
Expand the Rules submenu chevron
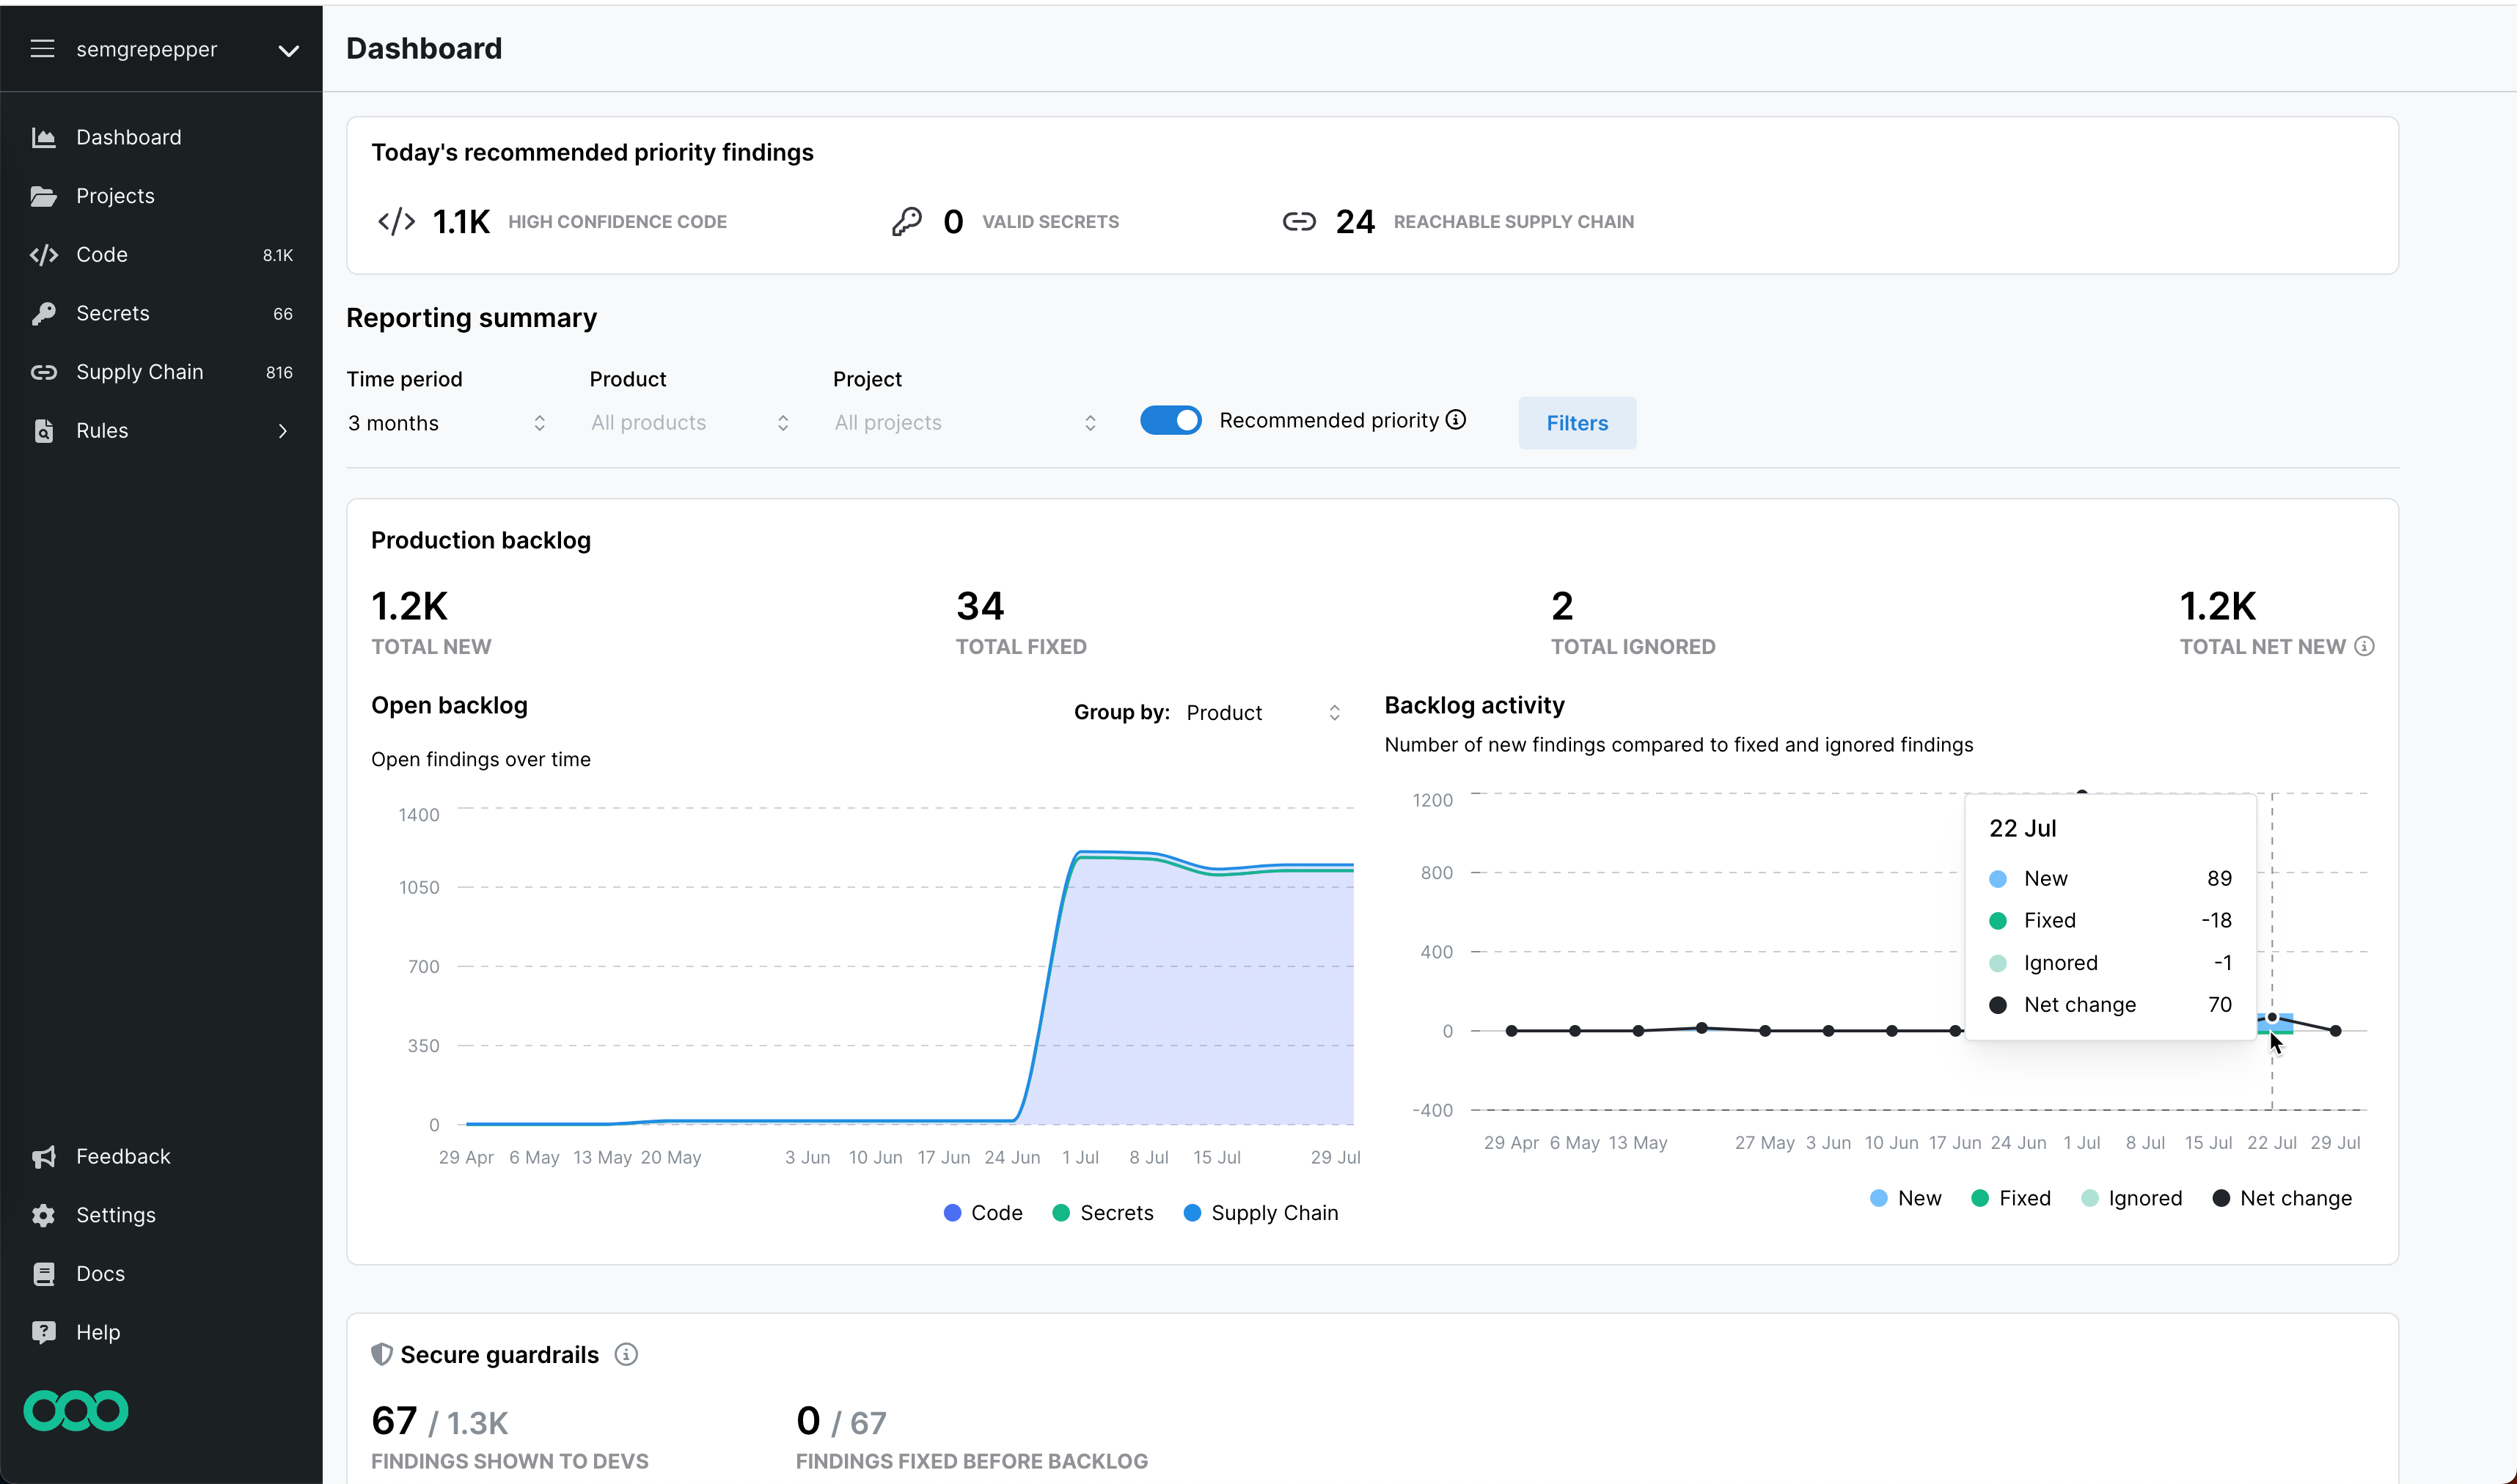pos(282,431)
